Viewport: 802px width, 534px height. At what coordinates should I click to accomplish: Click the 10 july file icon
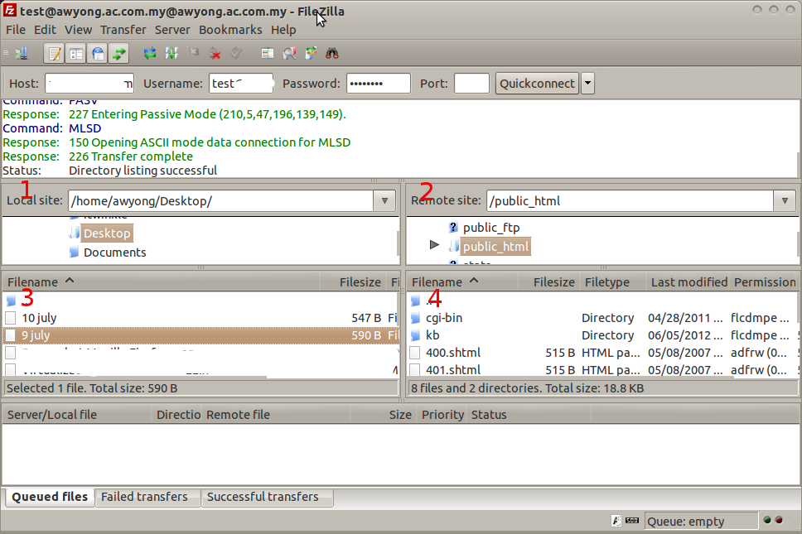click(10, 318)
